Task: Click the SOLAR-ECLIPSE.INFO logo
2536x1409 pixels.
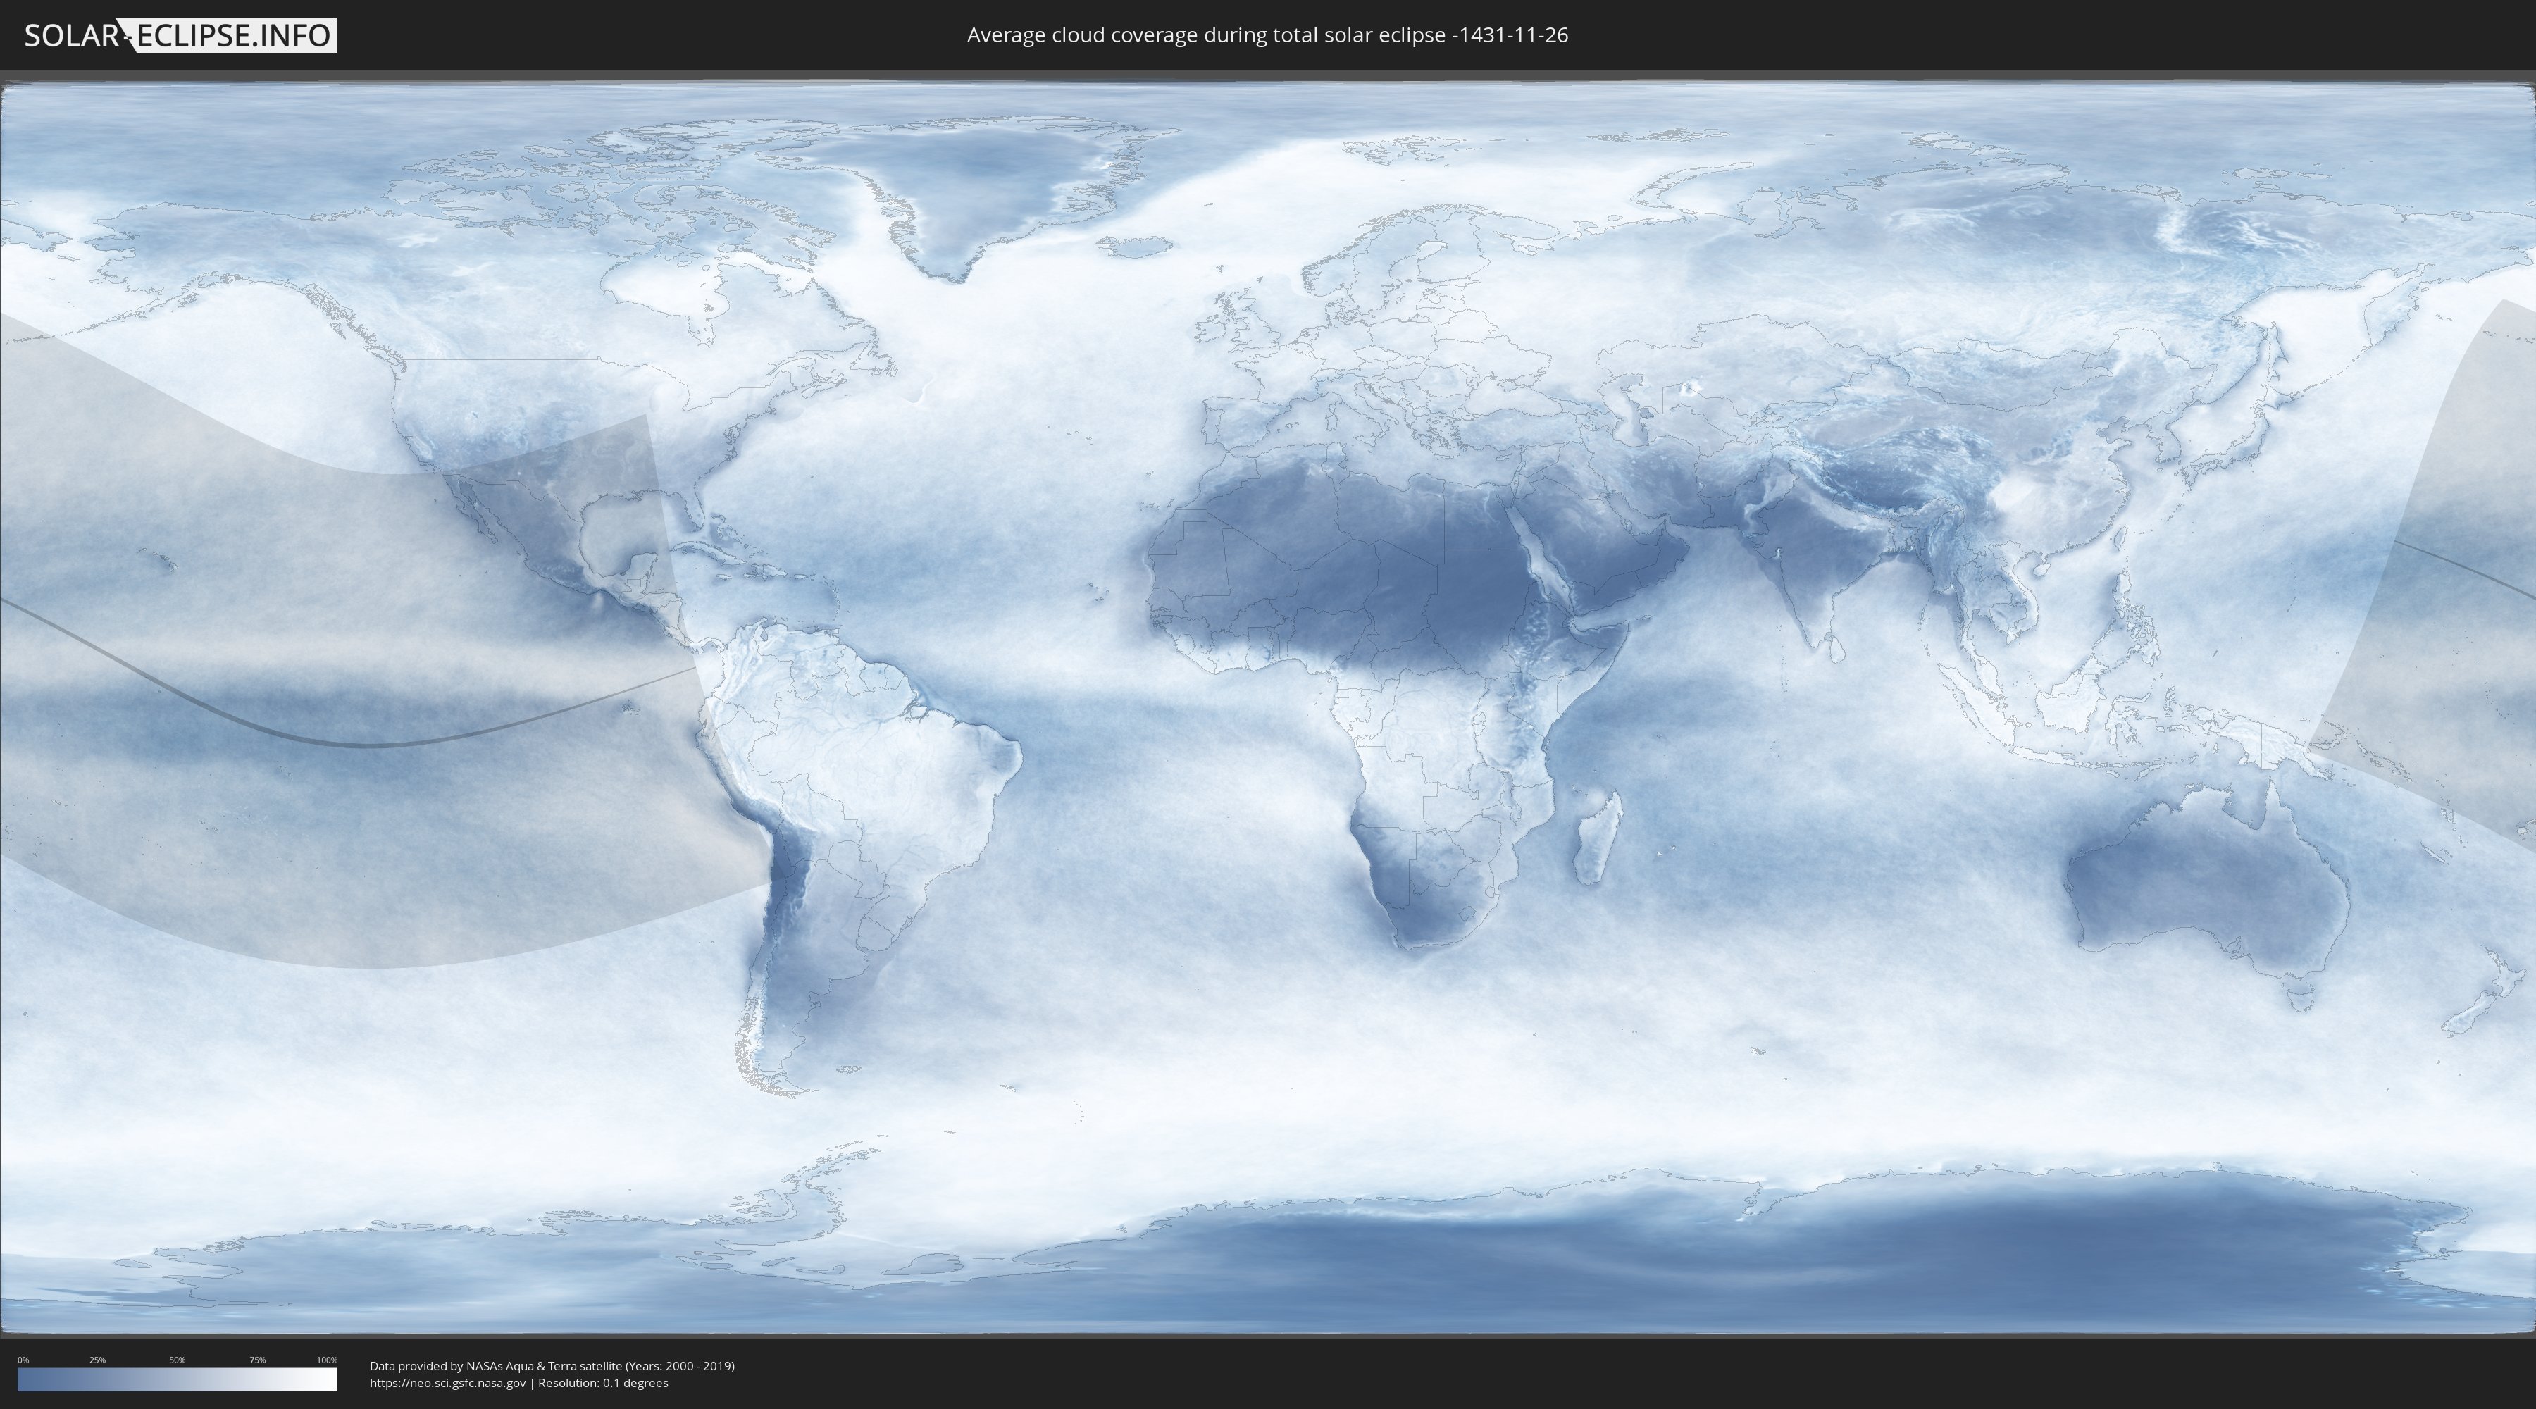Action: [180, 35]
